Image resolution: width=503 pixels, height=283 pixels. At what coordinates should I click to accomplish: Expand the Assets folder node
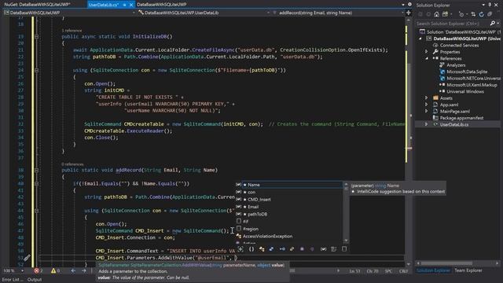click(x=426, y=97)
